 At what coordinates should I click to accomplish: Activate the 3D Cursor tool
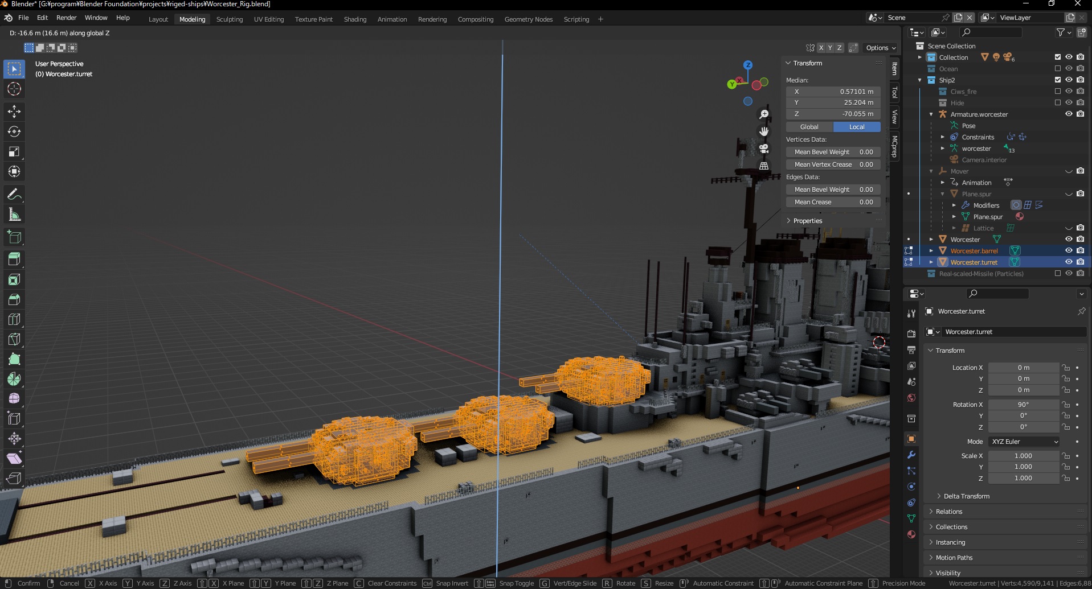pyautogui.click(x=14, y=89)
